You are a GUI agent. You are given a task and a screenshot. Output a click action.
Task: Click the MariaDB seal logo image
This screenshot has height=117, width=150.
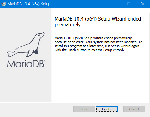[26, 50]
